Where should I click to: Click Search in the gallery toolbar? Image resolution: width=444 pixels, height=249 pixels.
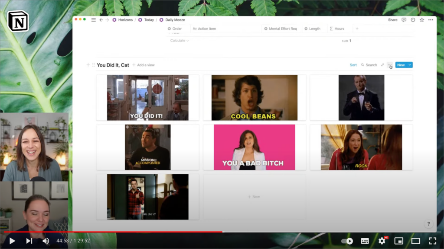point(369,65)
